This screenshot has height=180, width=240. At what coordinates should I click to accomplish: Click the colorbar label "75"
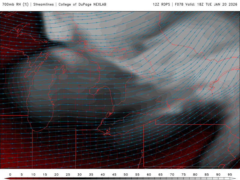[x=184, y=175]
